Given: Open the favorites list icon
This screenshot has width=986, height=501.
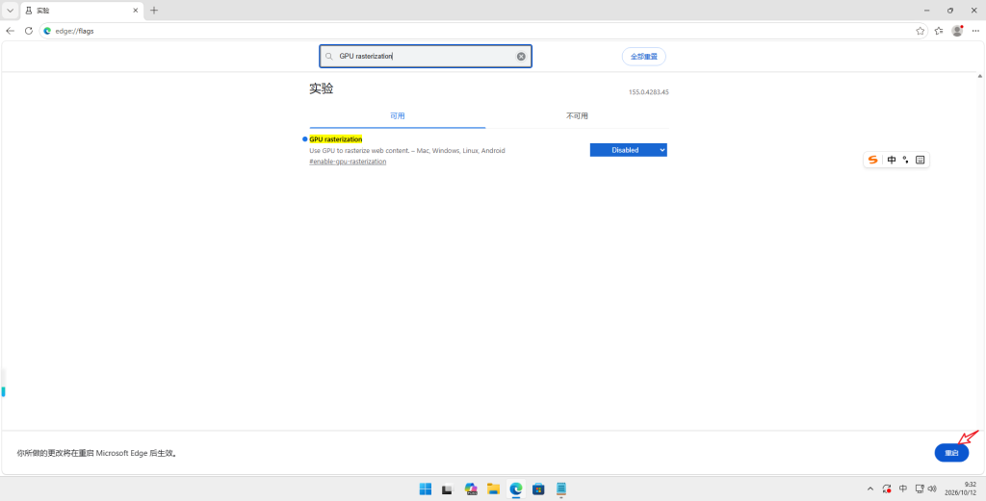Looking at the screenshot, I should pyautogui.click(x=939, y=31).
